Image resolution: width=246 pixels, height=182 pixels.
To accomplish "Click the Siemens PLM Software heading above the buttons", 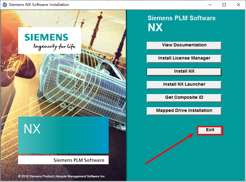I will (181, 18).
